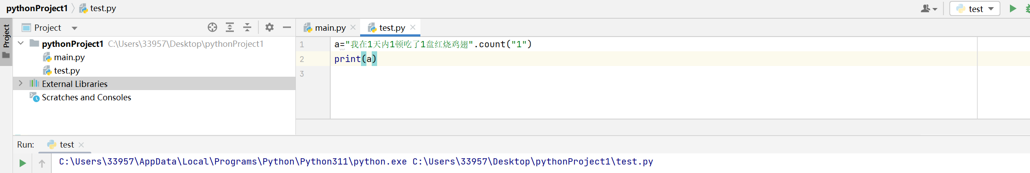Hide the Project panel with minus icon
This screenshot has height=173, width=1030.
287,27
